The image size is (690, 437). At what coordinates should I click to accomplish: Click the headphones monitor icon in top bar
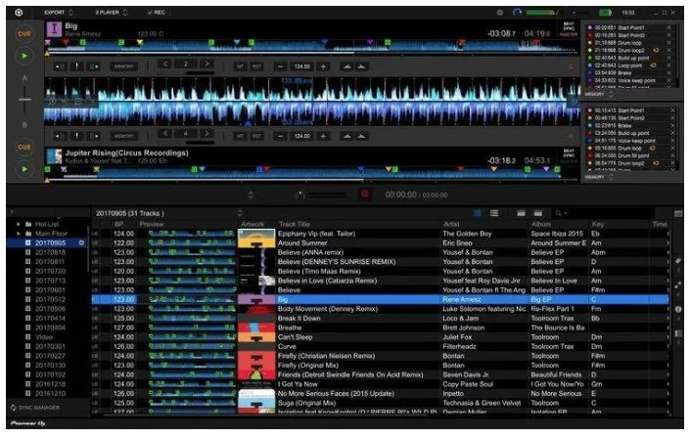point(517,12)
